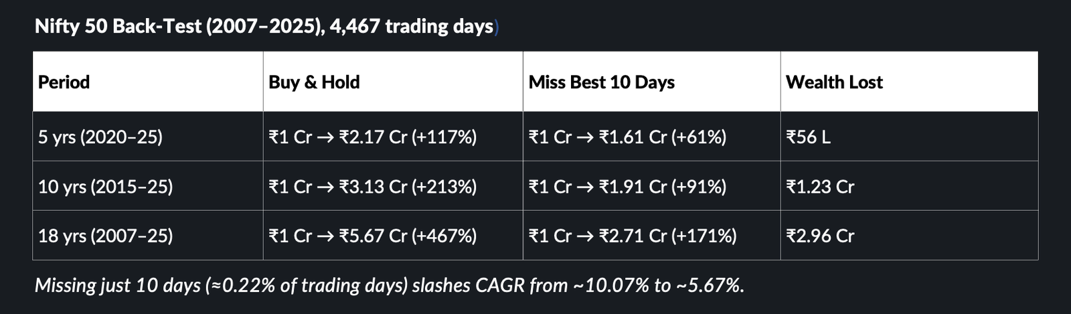Select the 18 yrs (2007–25) row label
This screenshot has width=1071, height=314.
pyautogui.click(x=106, y=236)
